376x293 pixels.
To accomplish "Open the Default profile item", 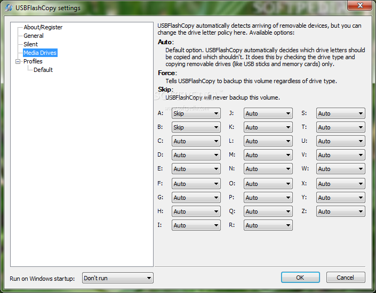I will pyautogui.click(x=43, y=70).
